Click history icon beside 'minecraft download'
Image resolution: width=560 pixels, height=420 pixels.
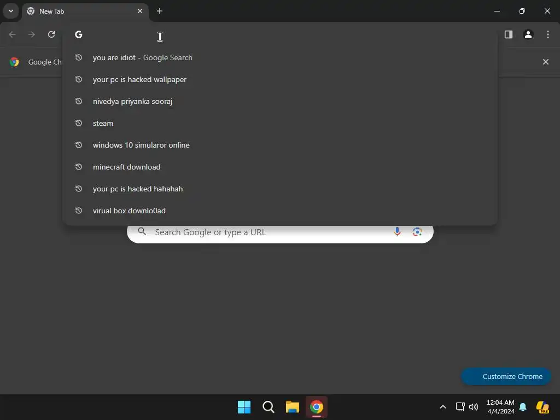point(79,166)
